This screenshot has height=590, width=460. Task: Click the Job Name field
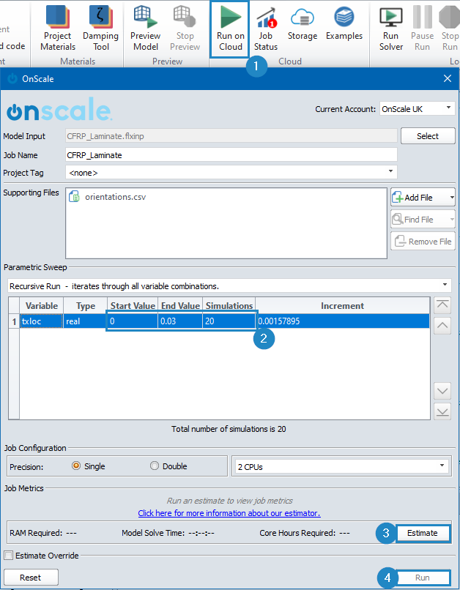tap(231, 154)
